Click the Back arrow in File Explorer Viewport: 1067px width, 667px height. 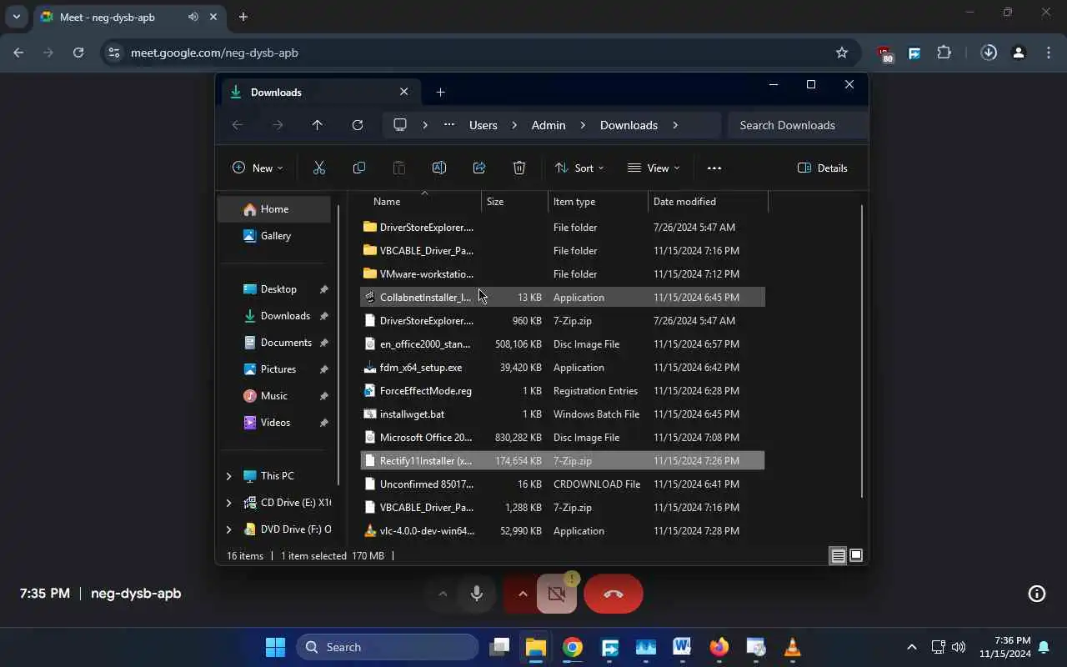(x=238, y=125)
